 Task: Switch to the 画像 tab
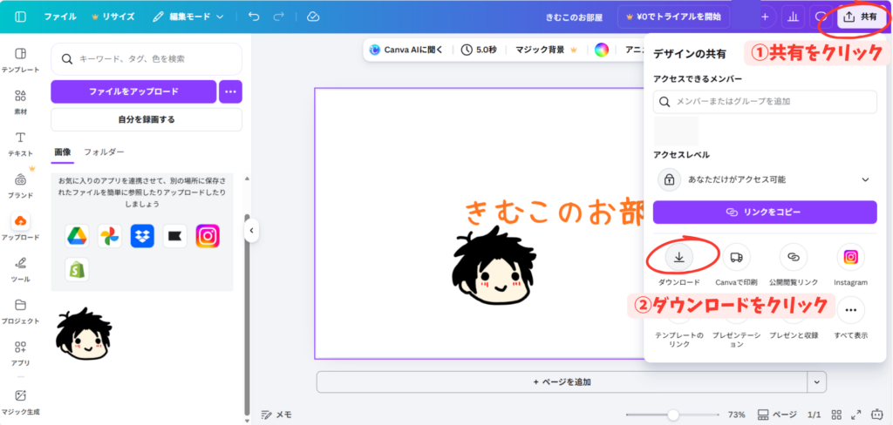click(63, 152)
